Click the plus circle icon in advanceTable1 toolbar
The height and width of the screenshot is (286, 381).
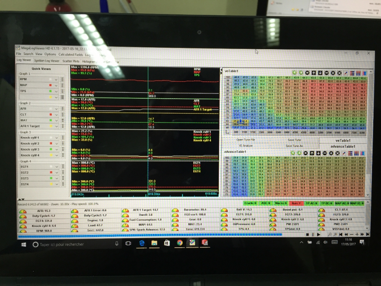[331, 153]
